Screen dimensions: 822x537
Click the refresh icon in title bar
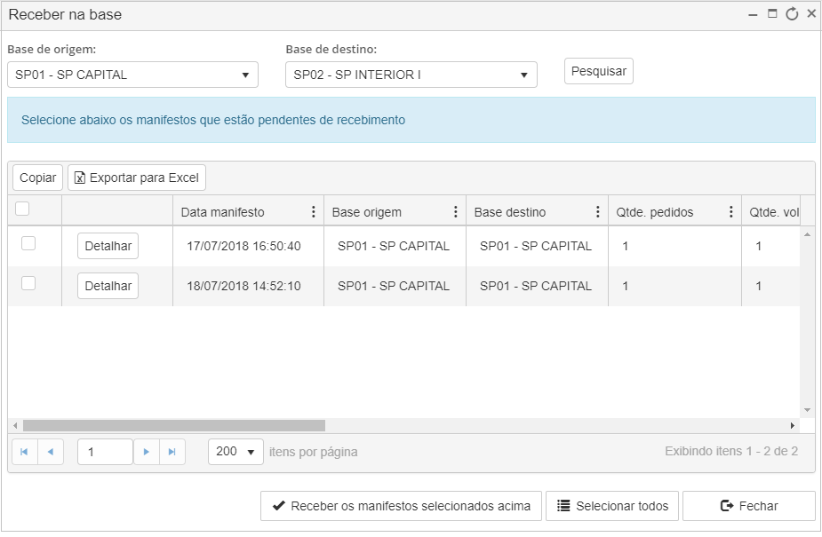[x=792, y=14]
